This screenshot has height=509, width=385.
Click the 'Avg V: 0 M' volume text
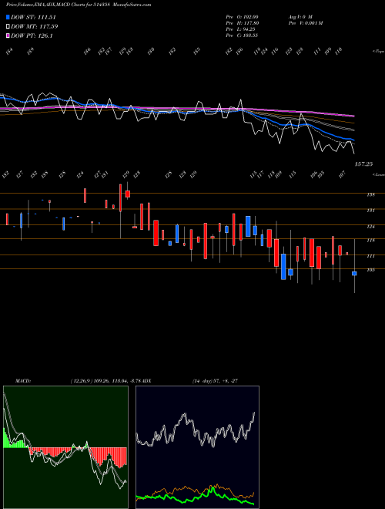click(300, 17)
